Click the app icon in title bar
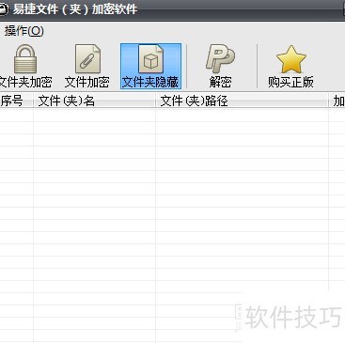The height and width of the screenshot is (343, 345). [4, 9]
